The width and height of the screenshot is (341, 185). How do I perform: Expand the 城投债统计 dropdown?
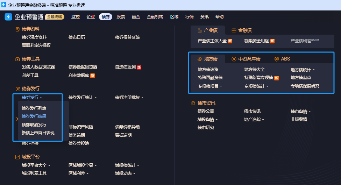click(127, 165)
